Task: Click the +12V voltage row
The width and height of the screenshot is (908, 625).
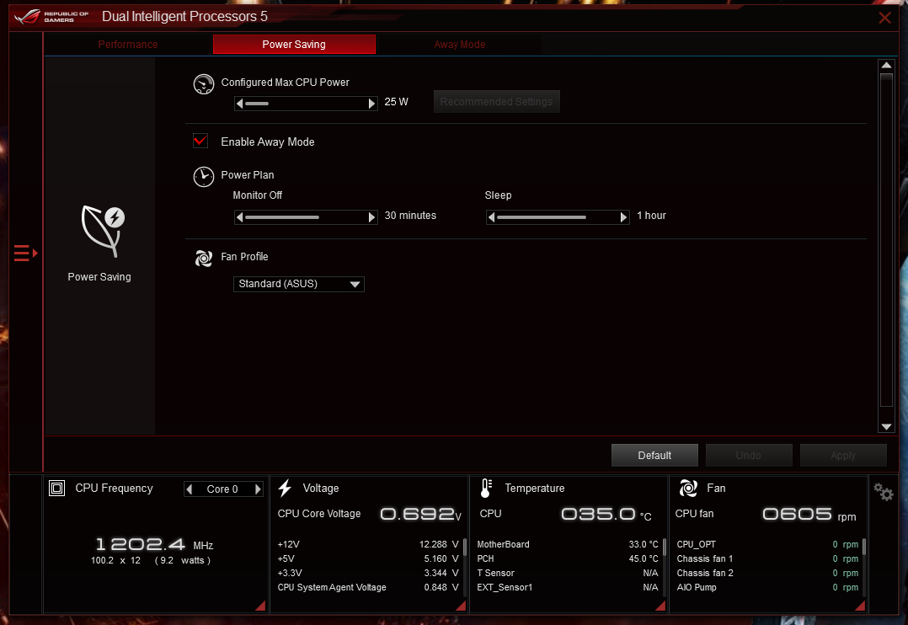Action: 368,544
